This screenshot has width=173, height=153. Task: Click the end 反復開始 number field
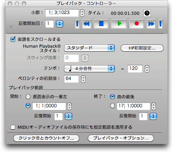[x=143, y=116]
